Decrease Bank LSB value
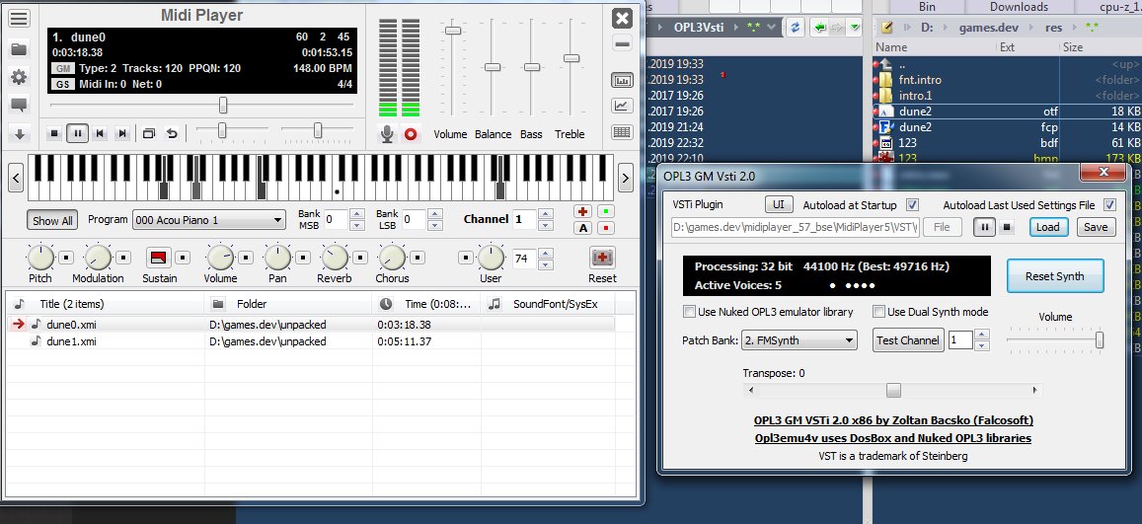1142x524 pixels. point(435,225)
